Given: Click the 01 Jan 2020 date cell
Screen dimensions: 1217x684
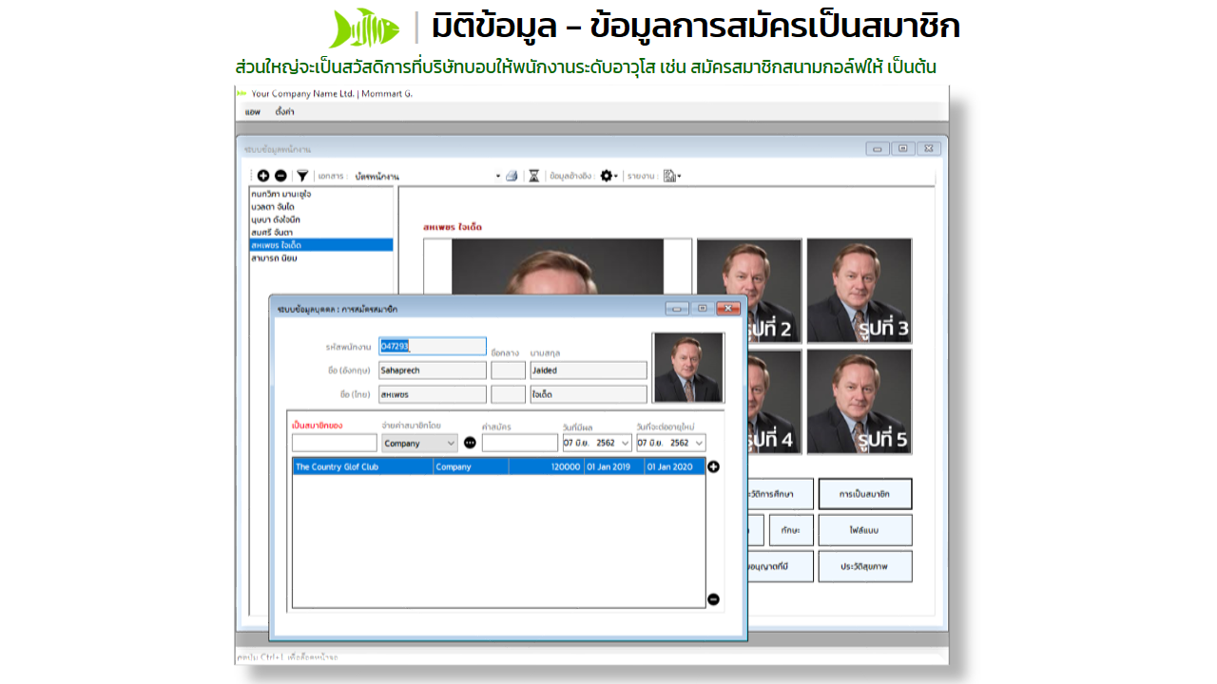Looking at the screenshot, I should 674,466.
